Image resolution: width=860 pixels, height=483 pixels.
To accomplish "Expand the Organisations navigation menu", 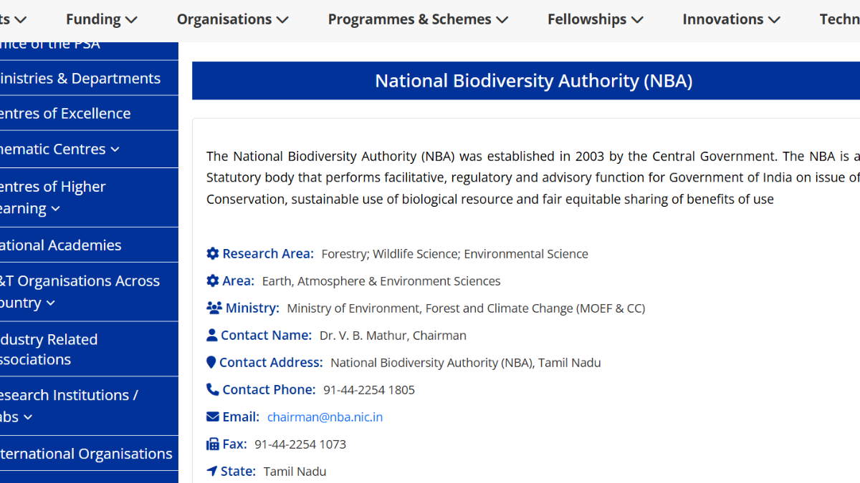I will [232, 20].
